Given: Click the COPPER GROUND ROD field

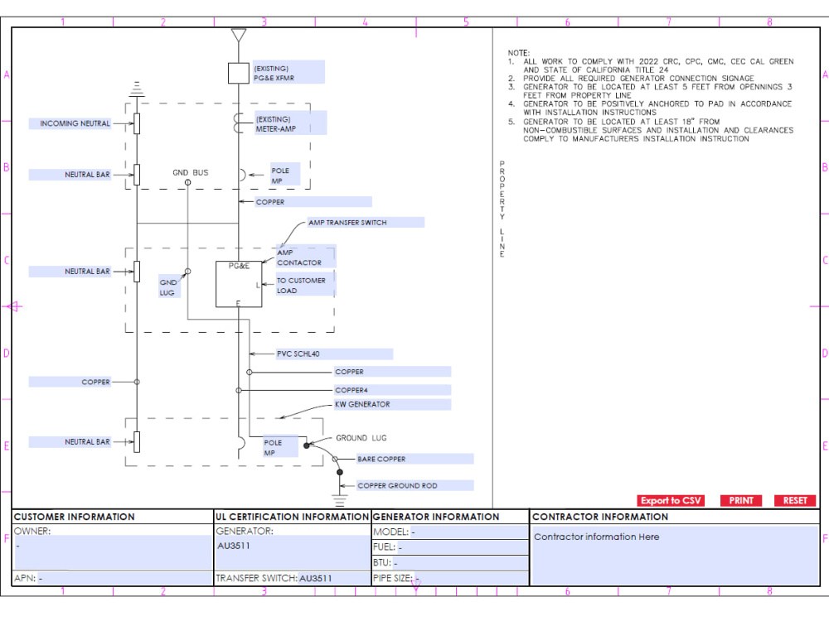Looking at the screenshot, I should [415, 485].
